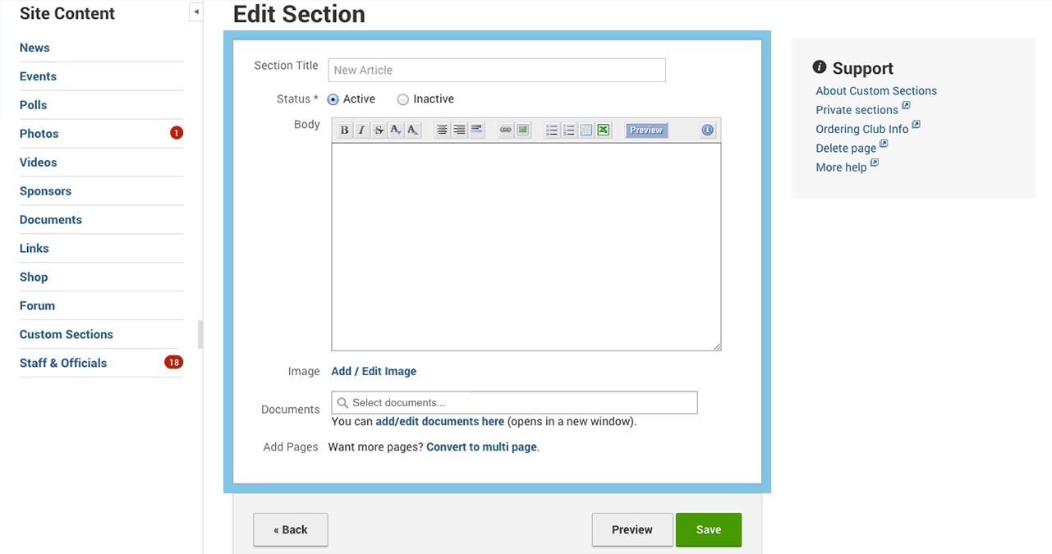
Task: Click the strikethrough formatting icon
Action: [x=379, y=130]
